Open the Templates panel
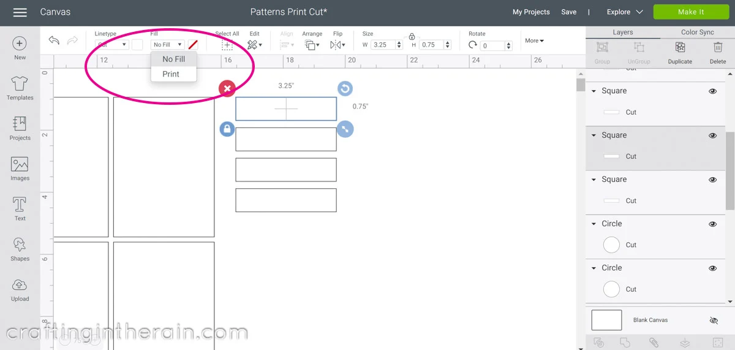This screenshot has height=350, width=735. click(x=20, y=88)
